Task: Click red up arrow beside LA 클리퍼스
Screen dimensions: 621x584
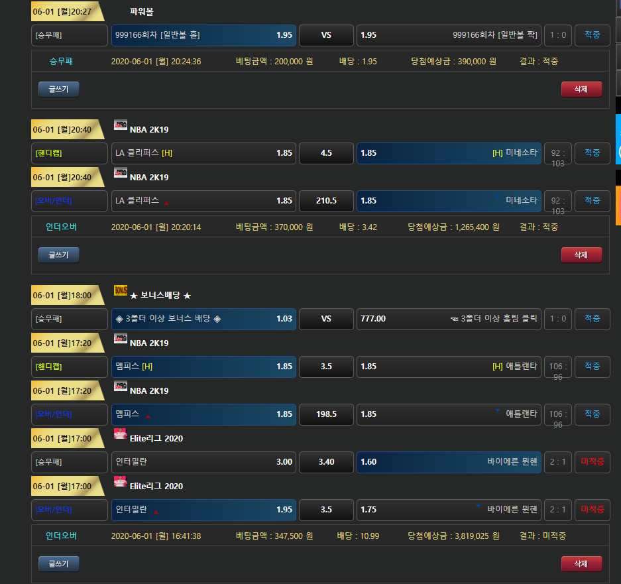Action: click(x=166, y=203)
